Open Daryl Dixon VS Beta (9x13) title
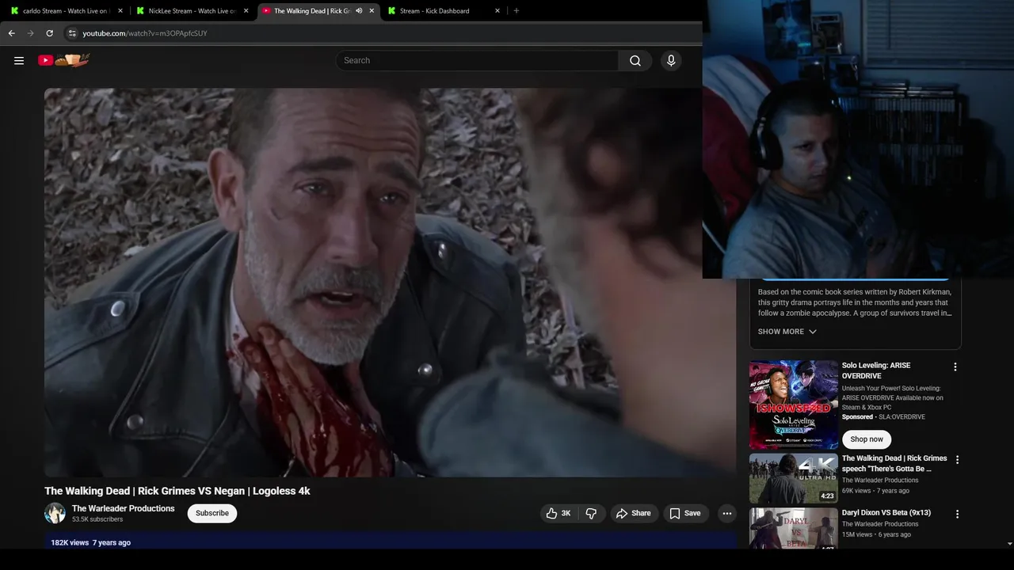 tap(886, 513)
